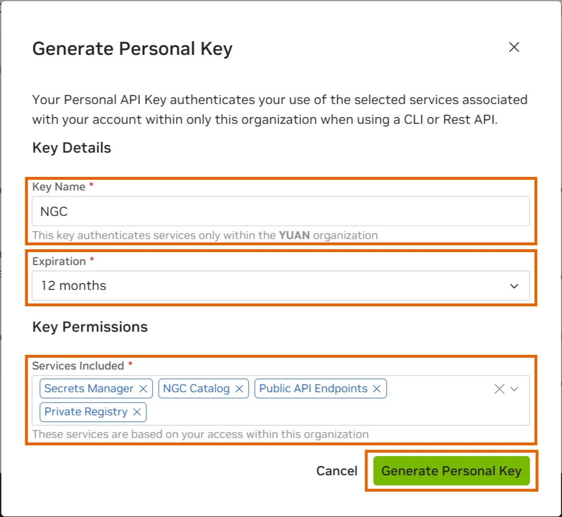Viewport: 562px width, 517px height.
Task: Remove the Public API Endpoints tag
Action: [x=377, y=389]
